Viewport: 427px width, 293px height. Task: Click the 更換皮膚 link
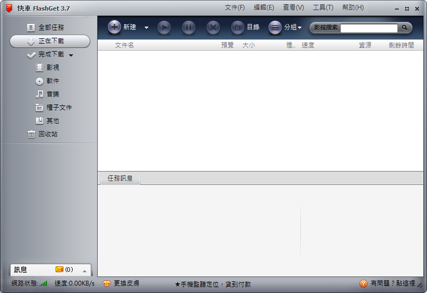click(x=126, y=283)
